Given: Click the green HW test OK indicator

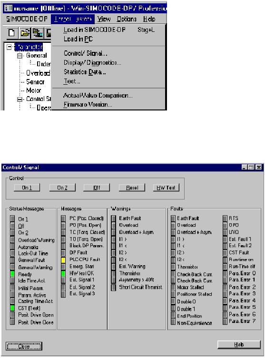Looking at the screenshot, I should tap(63, 273).
